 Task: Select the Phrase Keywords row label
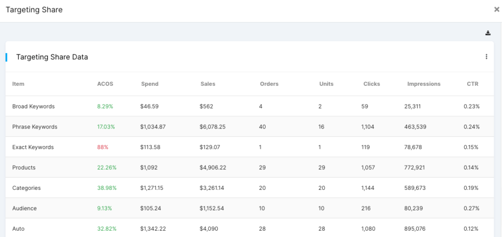coord(35,127)
